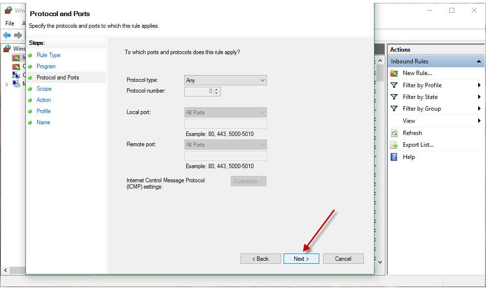Click the tree pane scroll left arrow
Screen dimensions: 486x291
point(5,271)
